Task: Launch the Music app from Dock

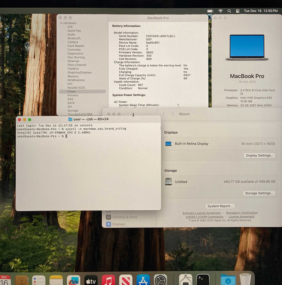Action: tap(108, 280)
